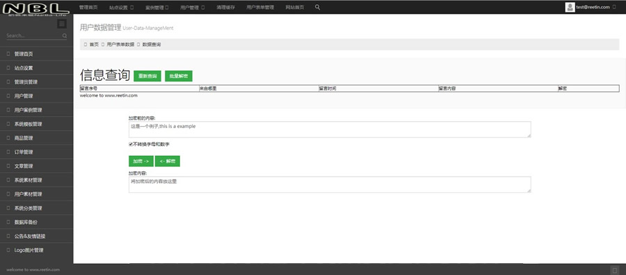Click the 批量解密 green button

coord(179,76)
